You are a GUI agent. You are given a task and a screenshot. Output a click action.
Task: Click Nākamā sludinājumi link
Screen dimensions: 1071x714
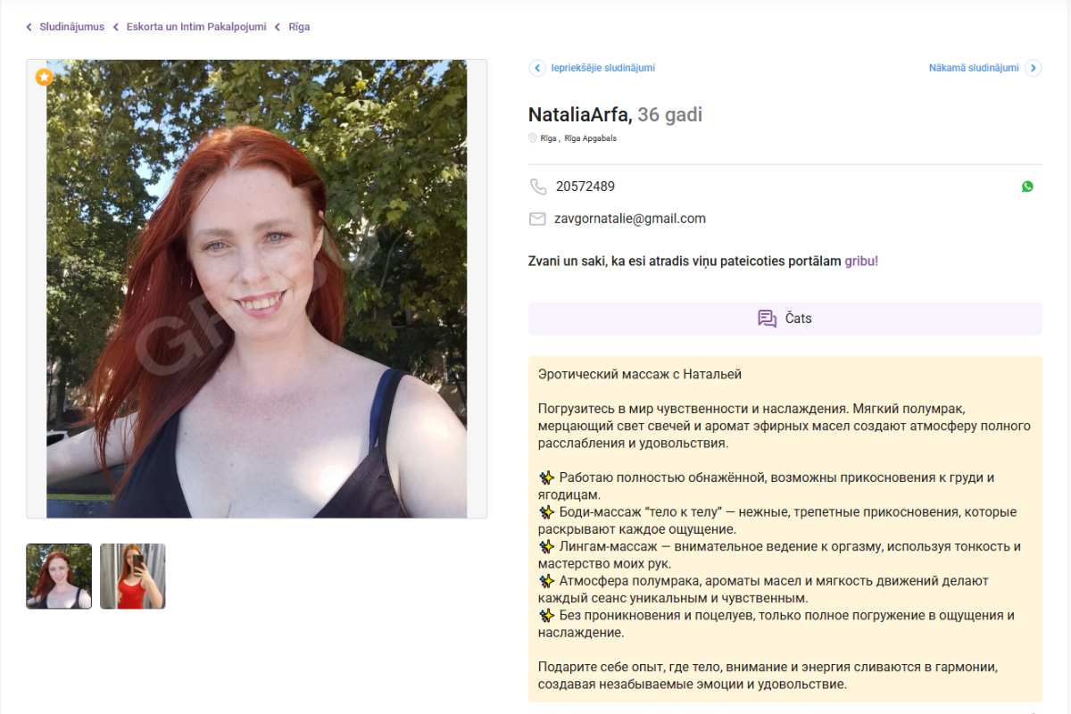pos(974,68)
